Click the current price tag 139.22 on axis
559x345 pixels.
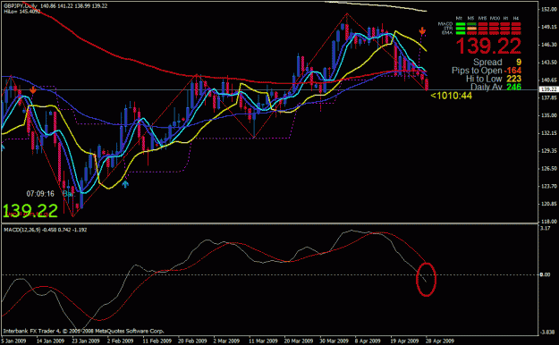pos(548,89)
